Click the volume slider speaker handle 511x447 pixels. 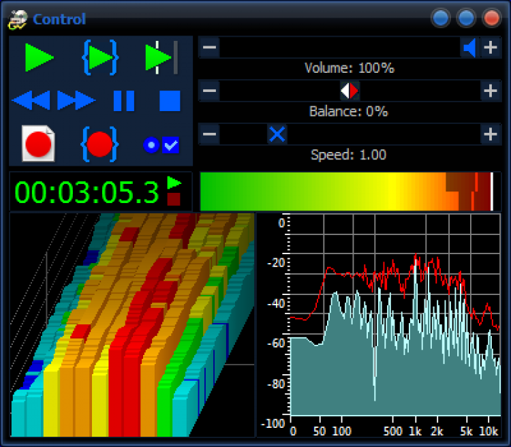[x=470, y=48]
